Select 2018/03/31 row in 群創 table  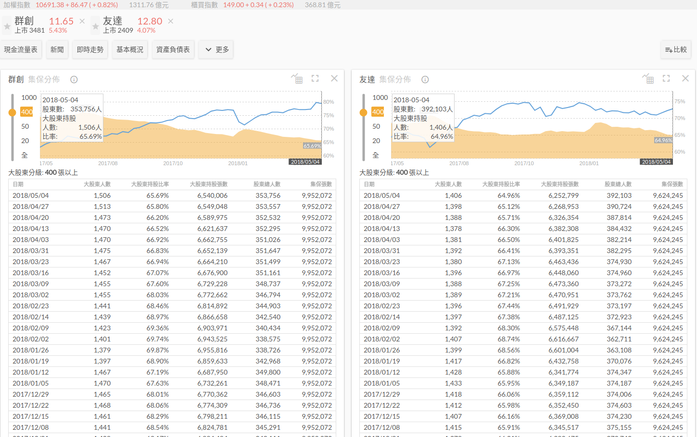[172, 251]
